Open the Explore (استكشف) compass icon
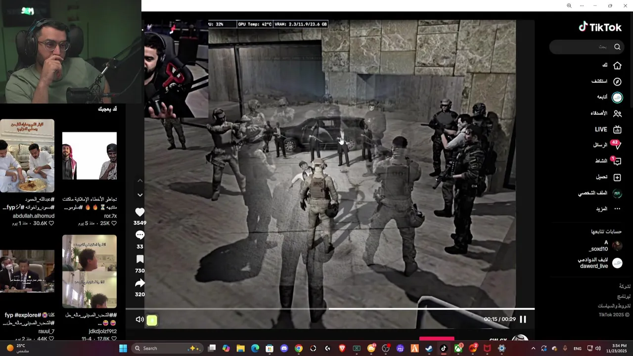Image resolution: width=633 pixels, height=356 pixels. point(617,82)
